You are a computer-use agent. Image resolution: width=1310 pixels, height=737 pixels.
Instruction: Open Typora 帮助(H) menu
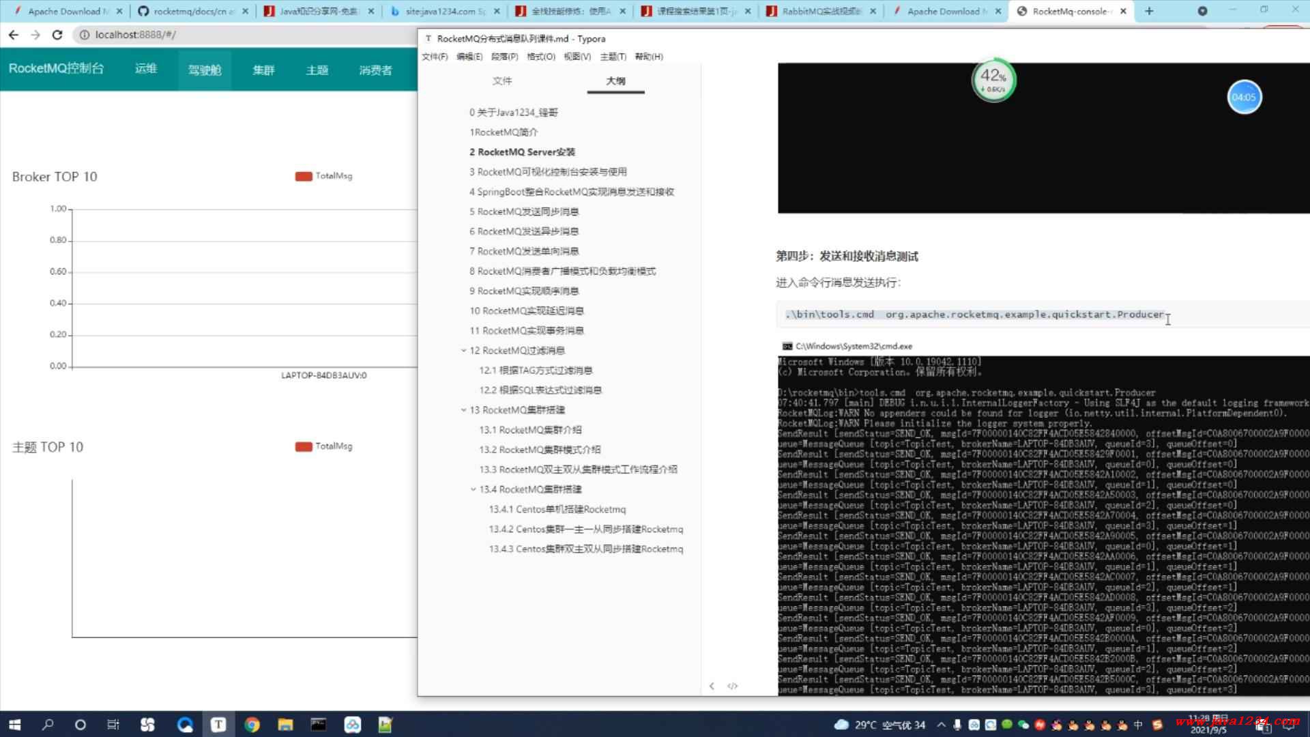pos(649,57)
